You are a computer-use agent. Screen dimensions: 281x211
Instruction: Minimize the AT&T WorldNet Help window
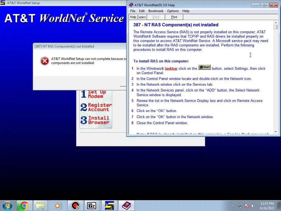point(255,5)
